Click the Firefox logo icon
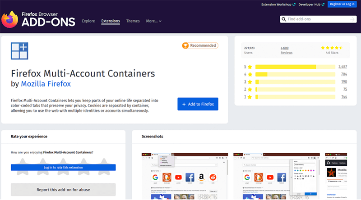 click(9, 19)
